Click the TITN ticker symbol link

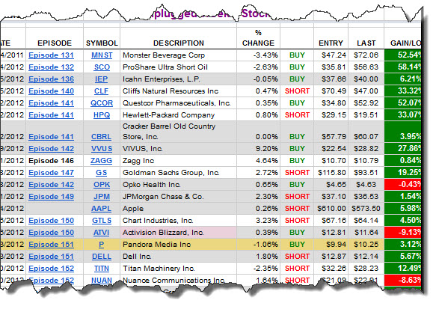coord(102,269)
